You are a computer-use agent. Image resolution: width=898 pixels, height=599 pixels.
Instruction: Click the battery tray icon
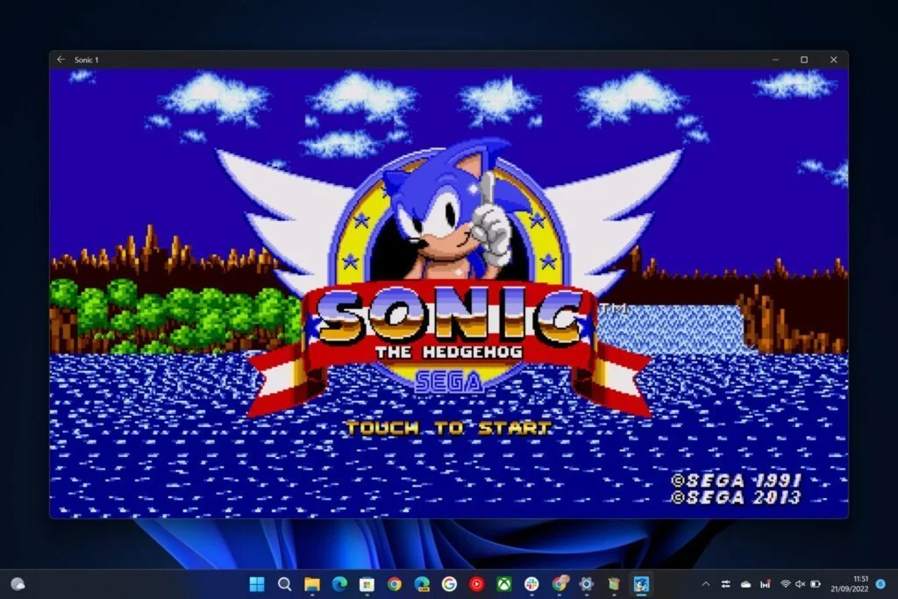point(816,584)
